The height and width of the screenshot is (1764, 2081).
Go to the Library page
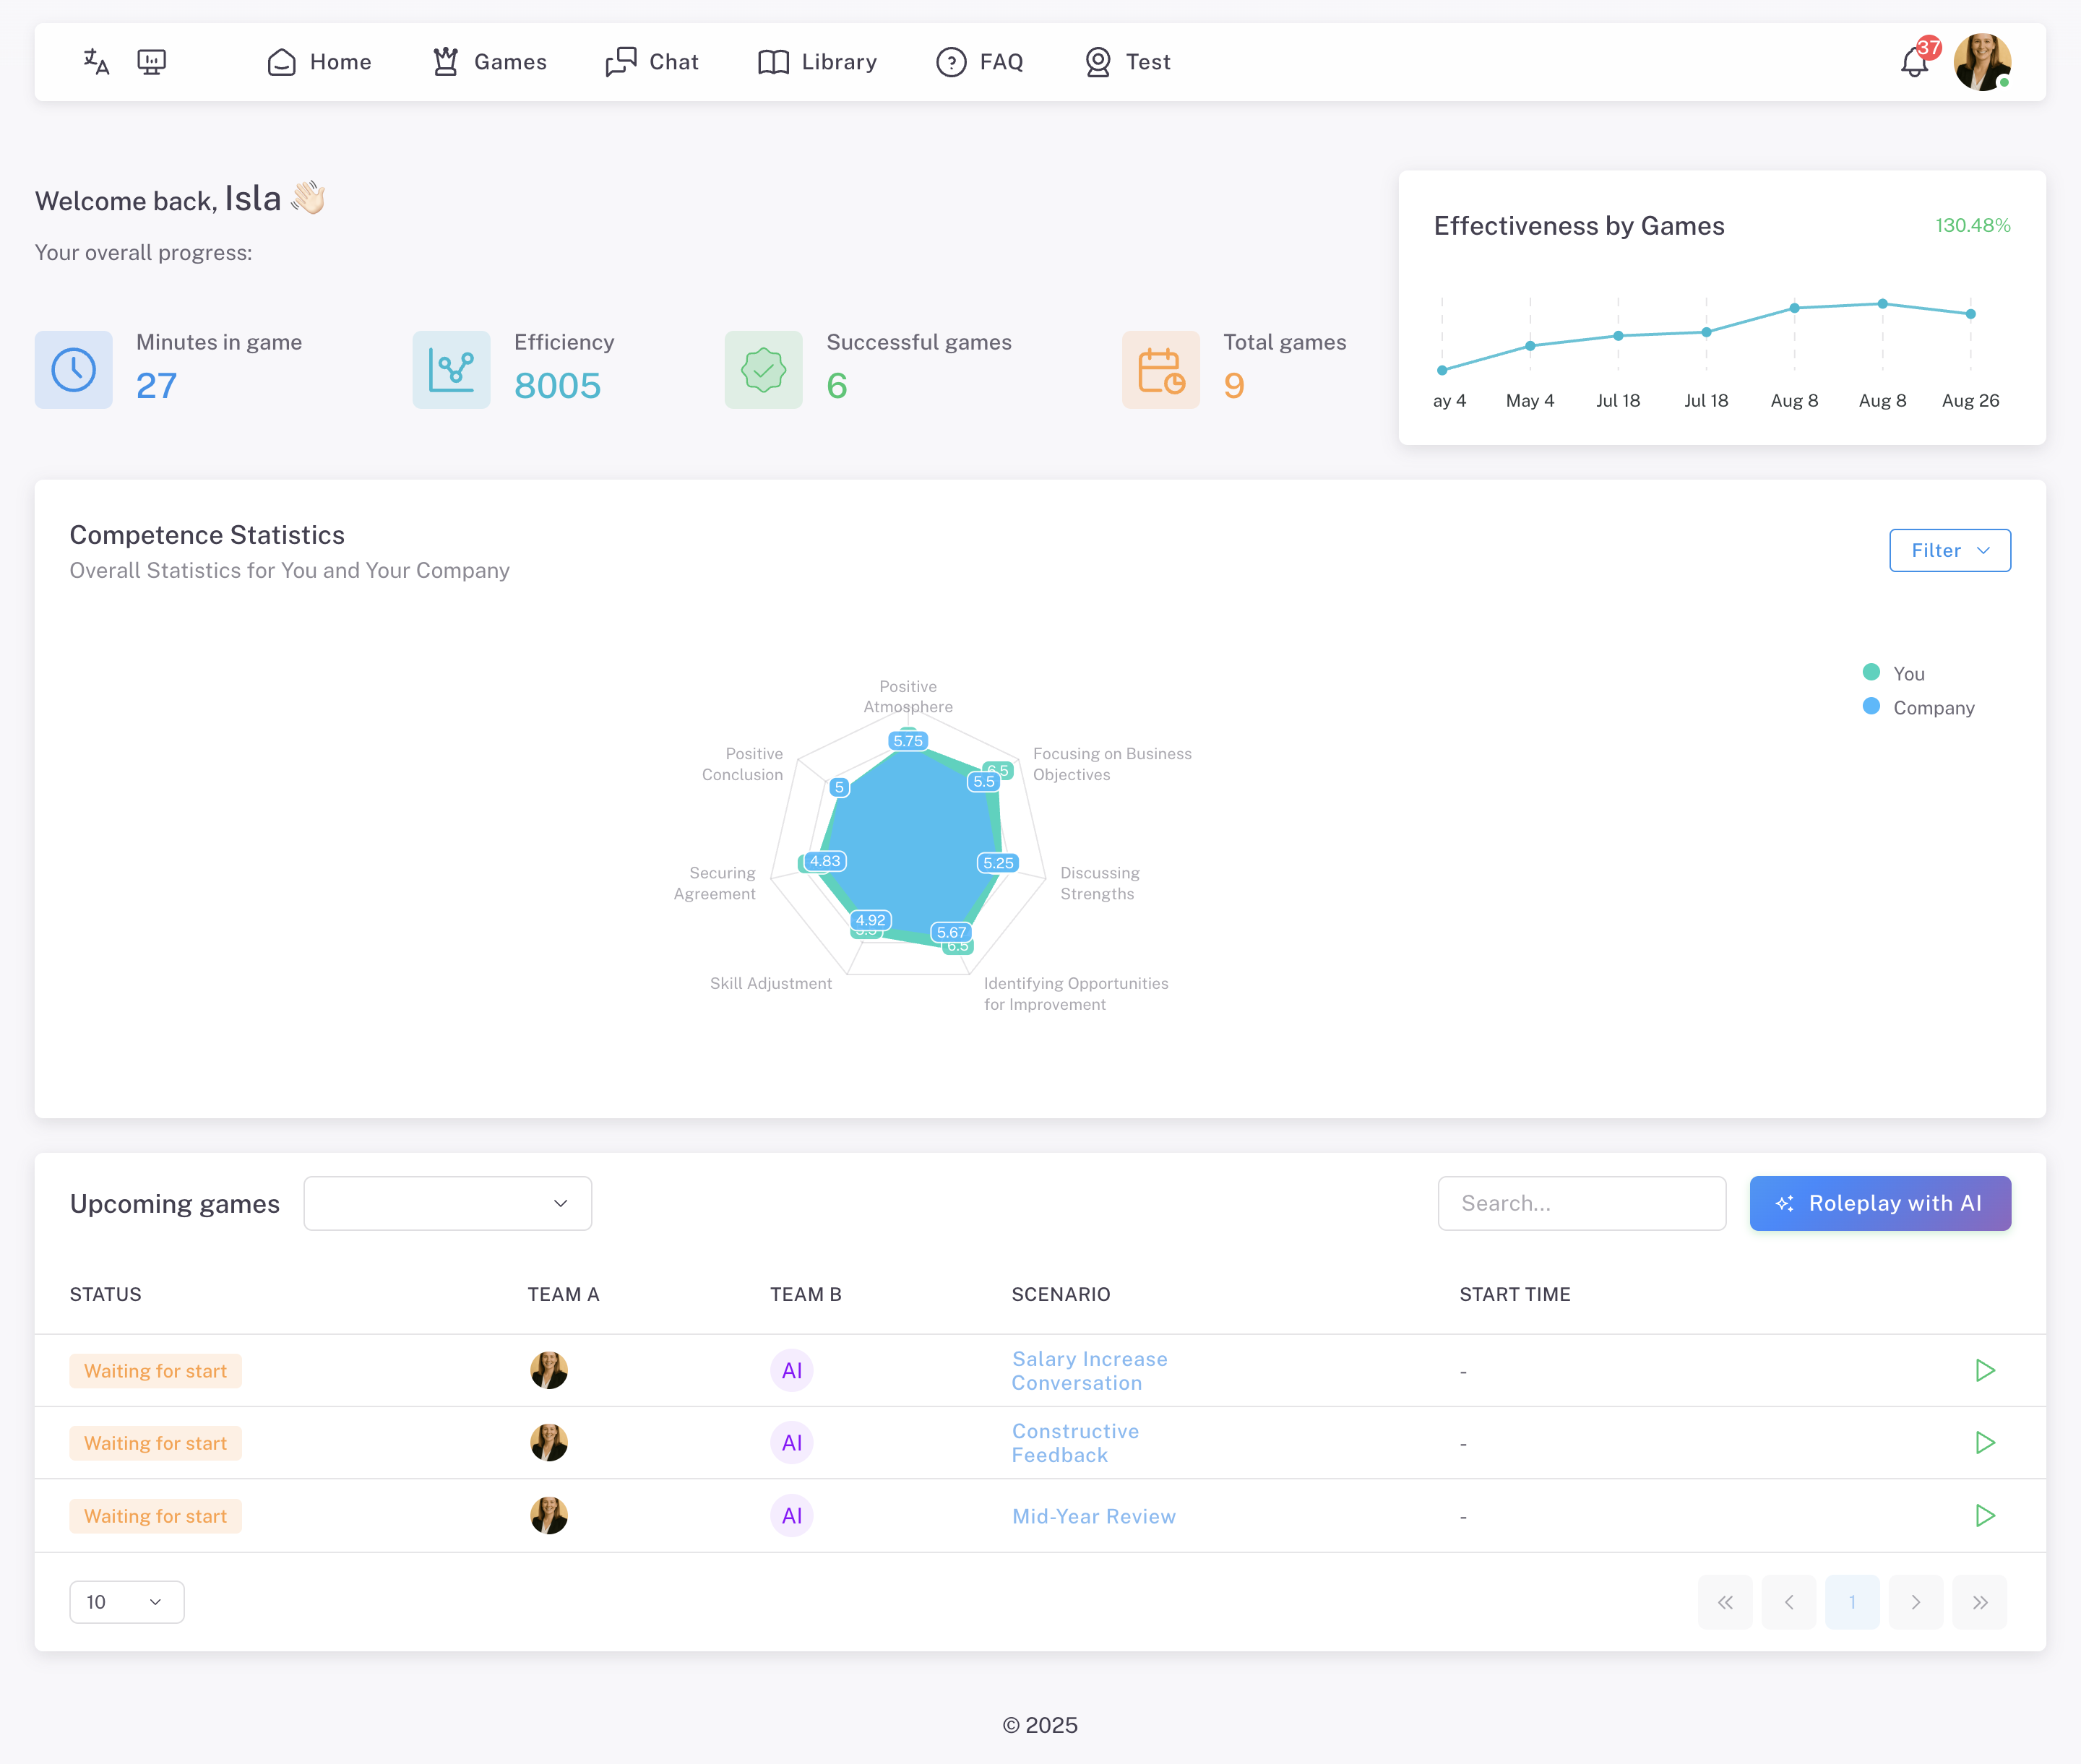[817, 62]
